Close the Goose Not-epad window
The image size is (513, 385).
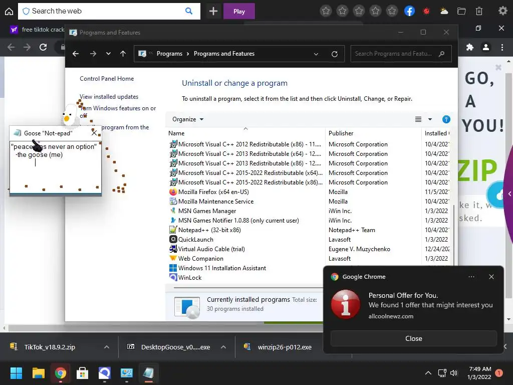tap(94, 133)
